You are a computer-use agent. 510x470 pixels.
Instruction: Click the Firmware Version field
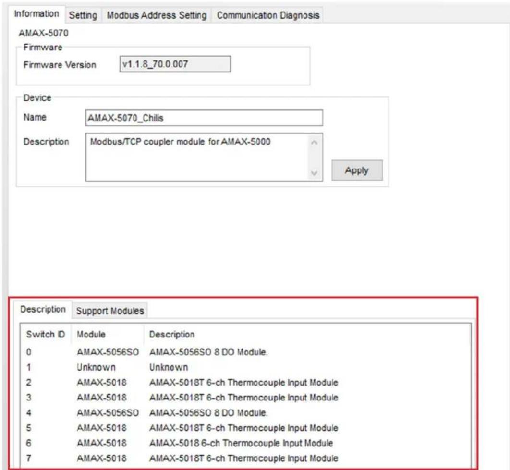click(175, 64)
